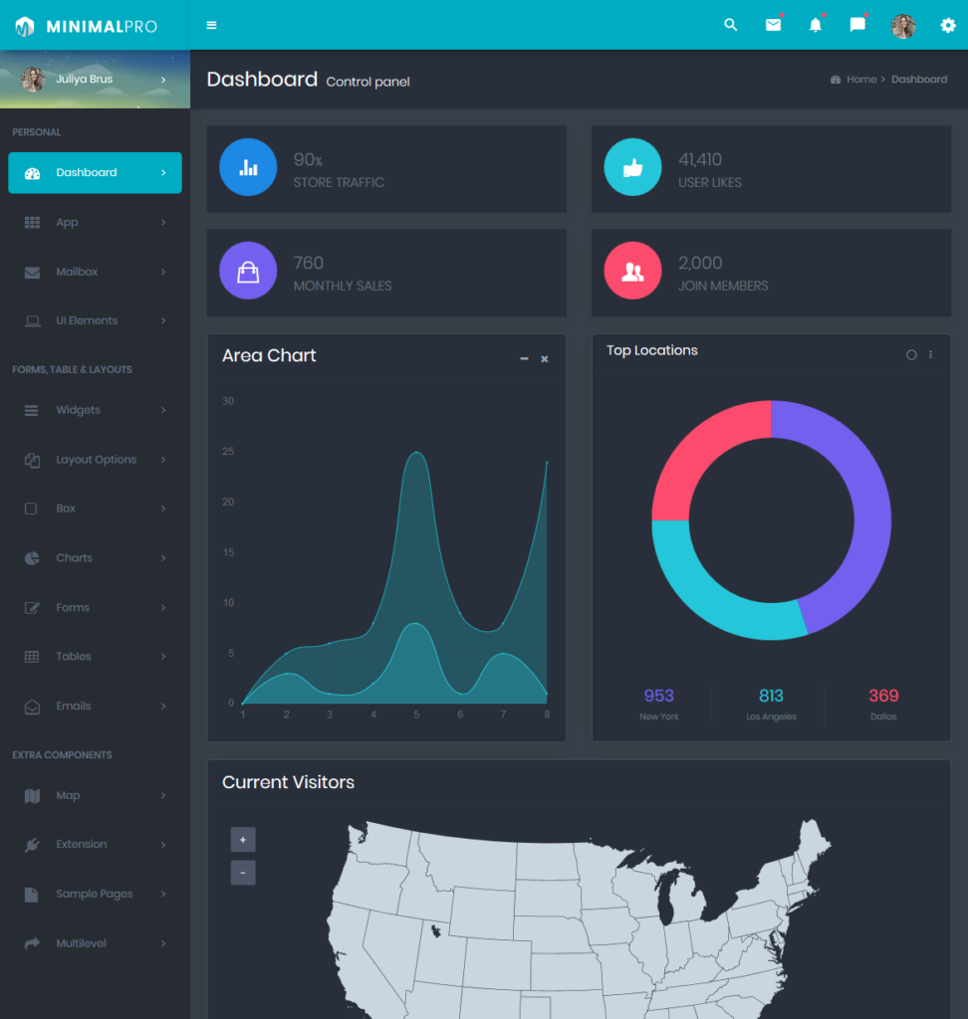This screenshot has height=1019, width=968.
Task: Click the MINIMALPRO brand text
Action: [x=103, y=27]
